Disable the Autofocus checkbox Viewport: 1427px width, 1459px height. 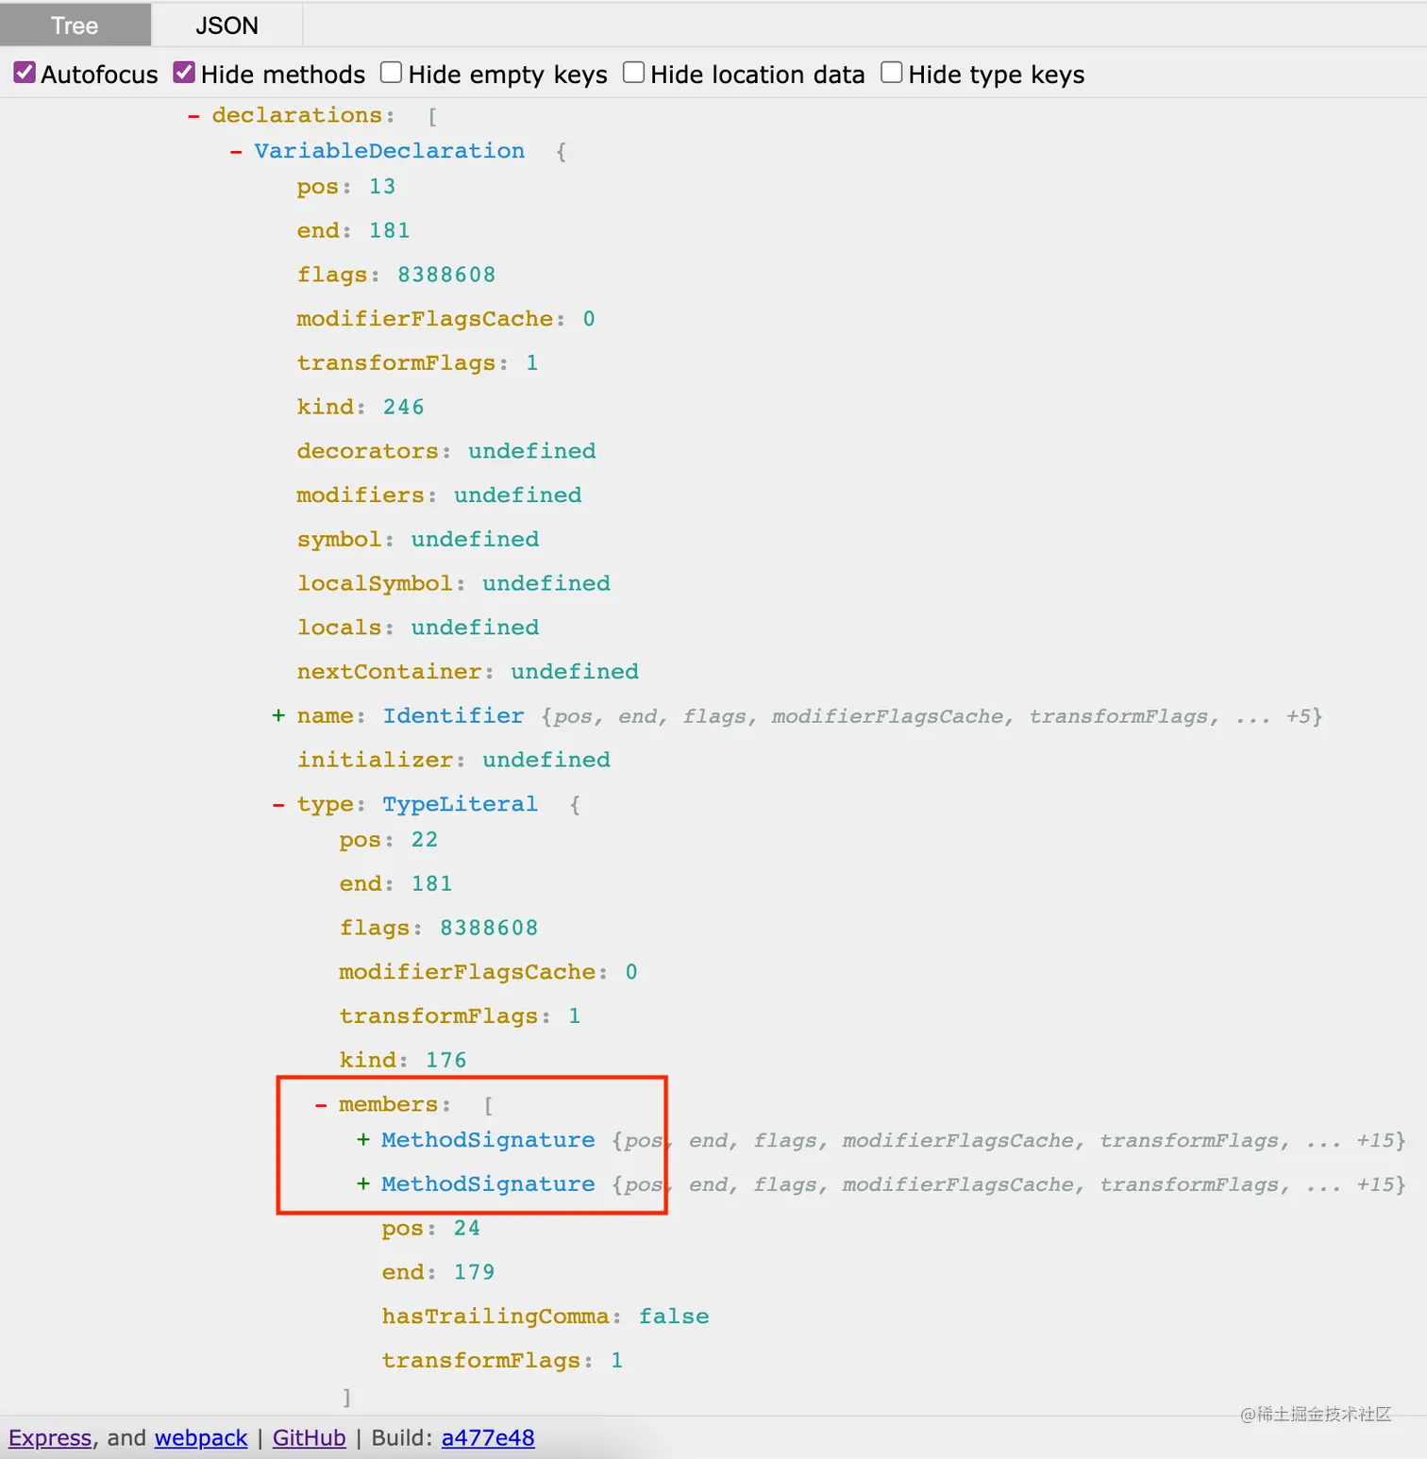tap(24, 72)
